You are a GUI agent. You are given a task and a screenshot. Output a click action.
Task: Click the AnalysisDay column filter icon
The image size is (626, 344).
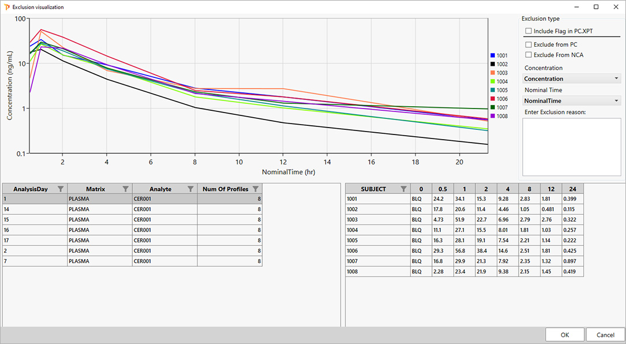point(60,189)
